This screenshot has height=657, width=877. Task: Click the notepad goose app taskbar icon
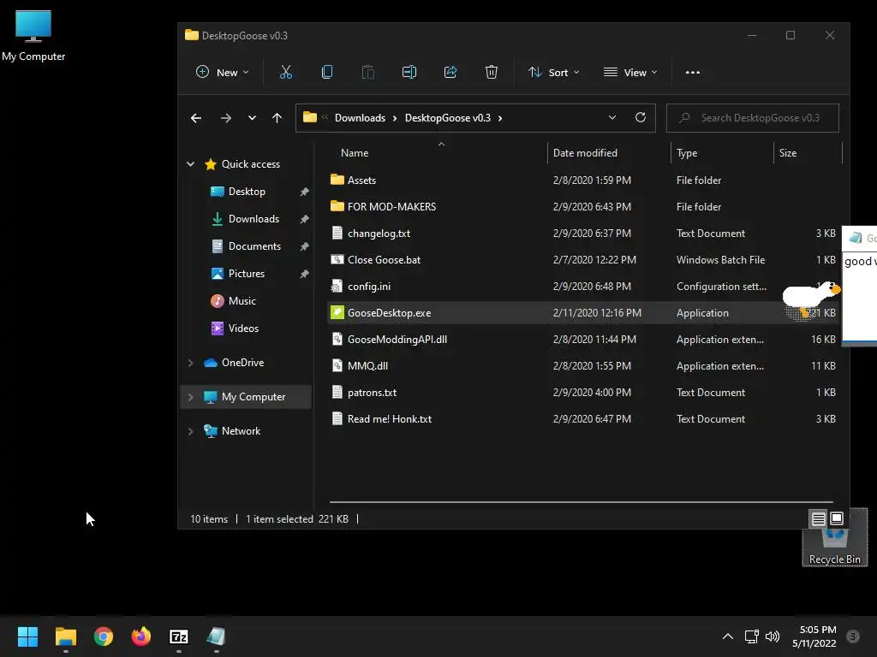[217, 636]
